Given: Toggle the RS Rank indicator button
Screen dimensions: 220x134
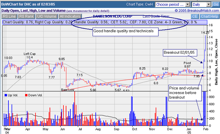Looking at the screenshot, I should (x=26, y=16).
